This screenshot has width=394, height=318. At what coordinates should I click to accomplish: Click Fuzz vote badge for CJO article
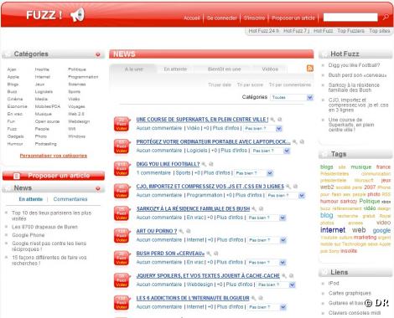(122, 191)
